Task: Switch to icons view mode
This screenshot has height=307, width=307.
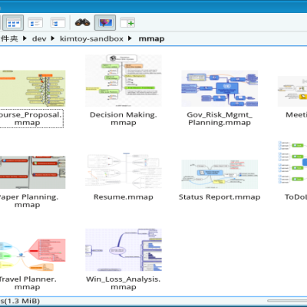Action: pos(13,23)
